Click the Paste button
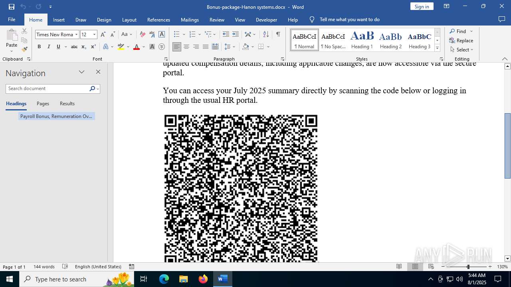 pos(11,41)
